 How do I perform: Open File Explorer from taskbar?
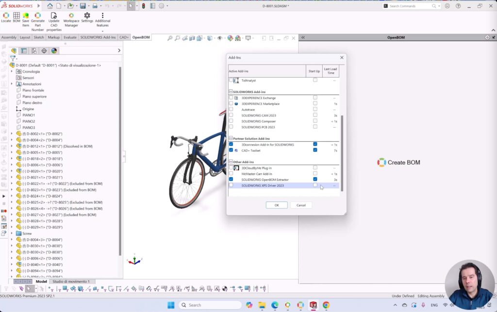click(262, 305)
